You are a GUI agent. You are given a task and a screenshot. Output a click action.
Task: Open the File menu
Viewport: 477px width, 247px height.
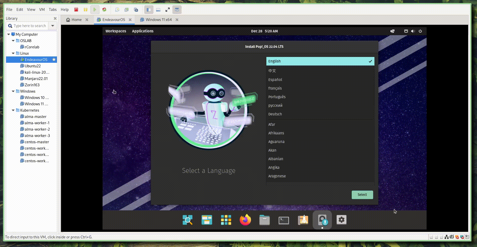click(9, 10)
